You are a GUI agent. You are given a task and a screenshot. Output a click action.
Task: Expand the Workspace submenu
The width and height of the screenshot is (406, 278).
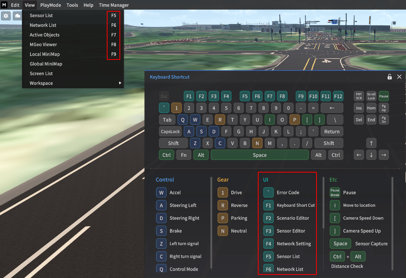click(41, 83)
